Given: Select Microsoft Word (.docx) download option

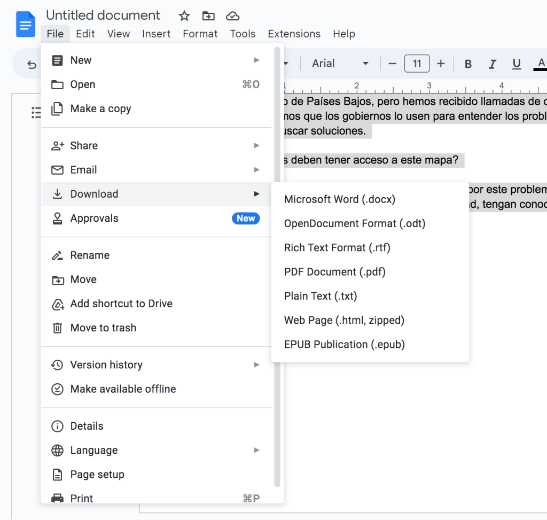Looking at the screenshot, I should pyautogui.click(x=339, y=199).
